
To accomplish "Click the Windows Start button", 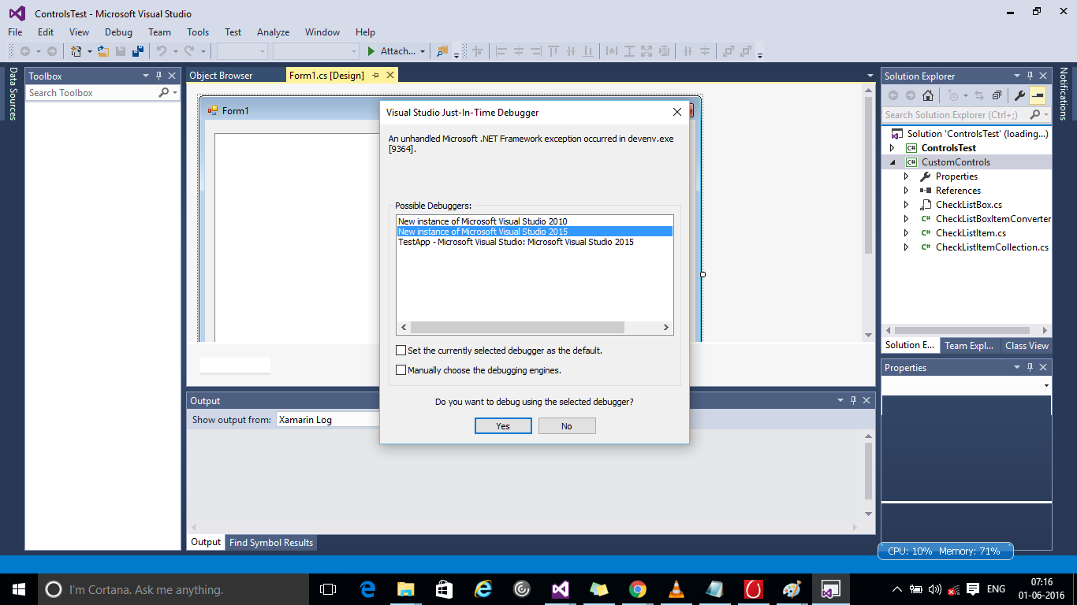I will pyautogui.click(x=19, y=589).
